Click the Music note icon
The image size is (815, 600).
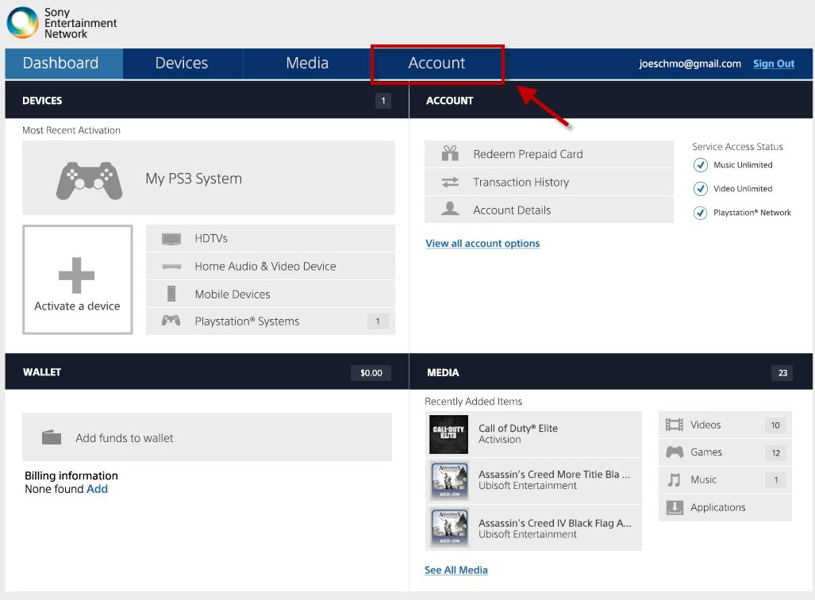674,480
